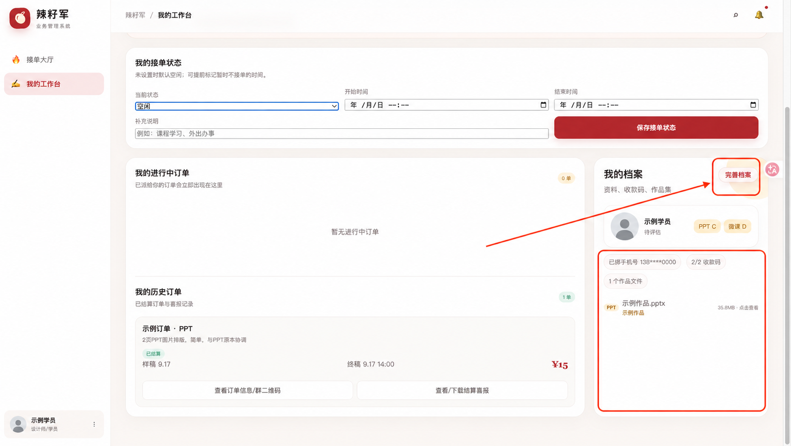This screenshot has width=791, height=446.
Task: Open notifications bell icon
Action: (759, 15)
